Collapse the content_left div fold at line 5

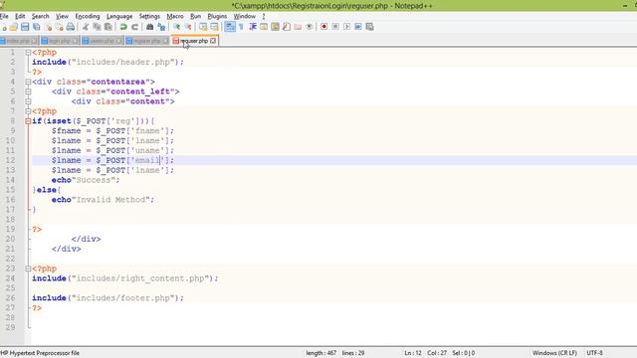click(28, 91)
